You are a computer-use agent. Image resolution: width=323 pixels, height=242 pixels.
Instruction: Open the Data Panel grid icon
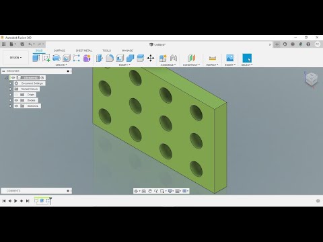coord(3,44)
